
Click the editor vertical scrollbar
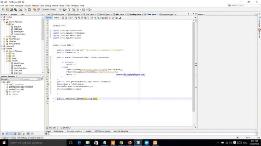point(194,67)
